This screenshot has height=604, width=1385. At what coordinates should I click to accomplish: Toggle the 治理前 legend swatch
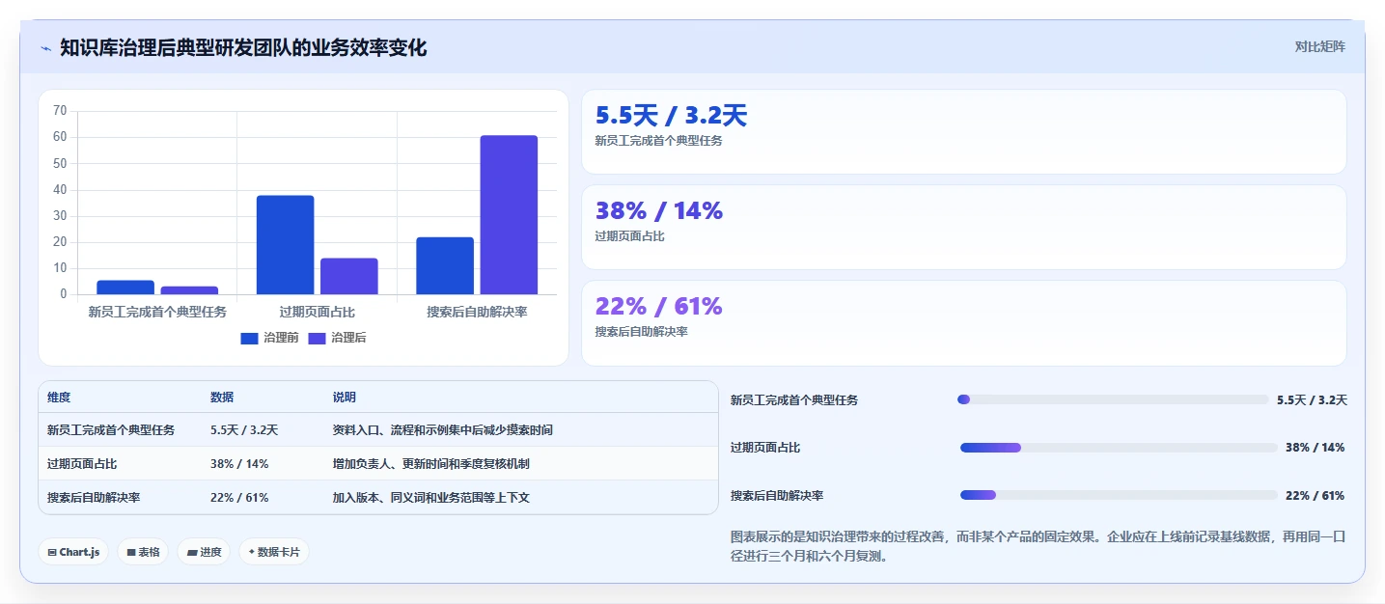click(x=249, y=338)
